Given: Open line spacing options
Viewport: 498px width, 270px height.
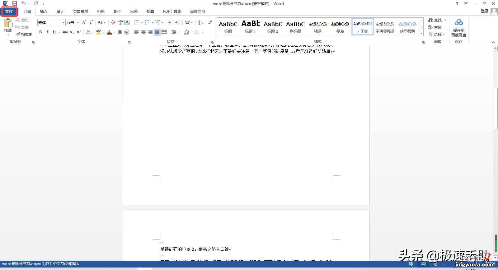Looking at the screenshot, I should [175, 32].
